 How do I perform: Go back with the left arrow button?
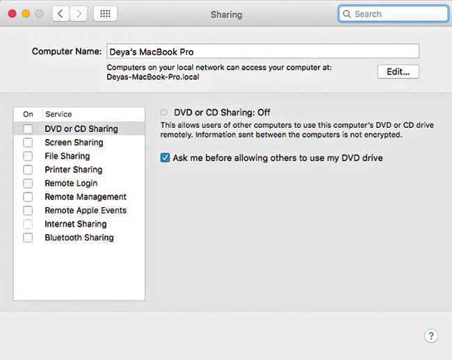click(x=60, y=13)
